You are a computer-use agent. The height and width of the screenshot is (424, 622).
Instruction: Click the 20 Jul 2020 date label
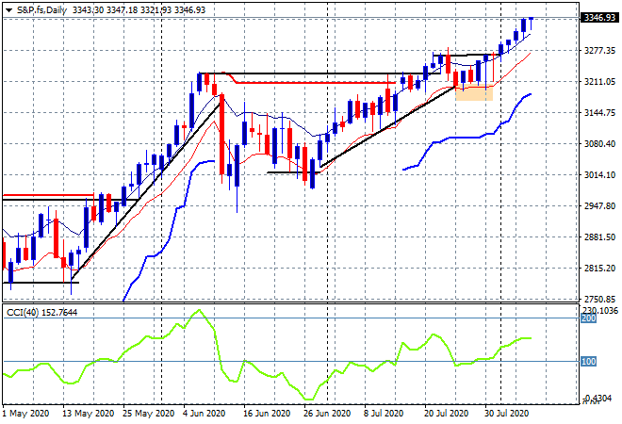(x=448, y=414)
